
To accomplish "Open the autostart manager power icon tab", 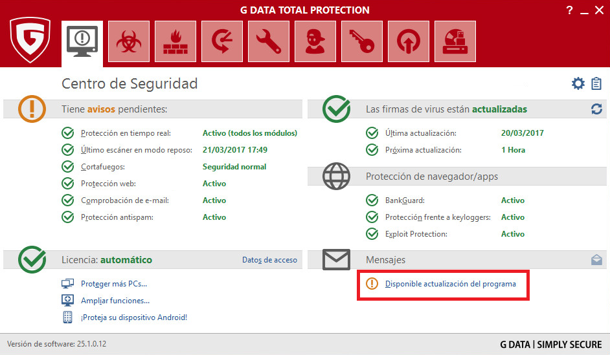I will pyautogui.click(x=409, y=42).
